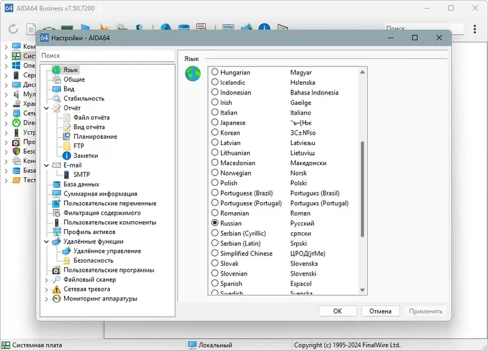Viewport: 488px width, 351px height.
Task: Click the filter icon beside Фильтрация содержимого
Action: (56, 213)
